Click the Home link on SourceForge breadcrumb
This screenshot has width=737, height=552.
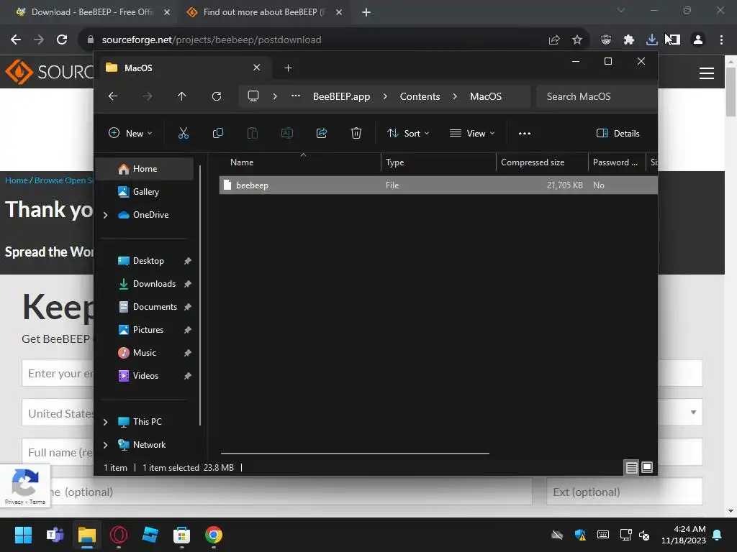click(x=17, y=180)
